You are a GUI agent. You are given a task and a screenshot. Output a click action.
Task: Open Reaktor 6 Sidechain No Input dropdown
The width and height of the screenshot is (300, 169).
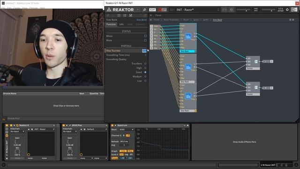coord(17,131)
